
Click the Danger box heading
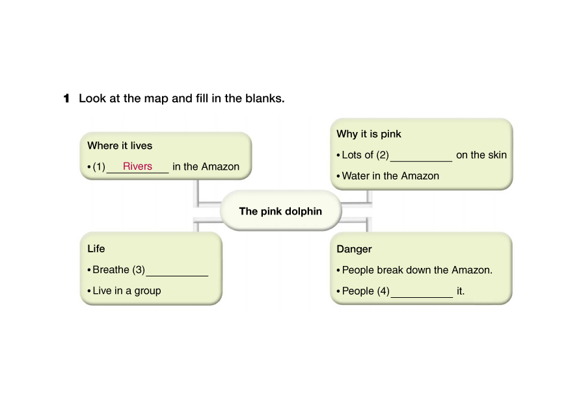[x=354, y=249]
